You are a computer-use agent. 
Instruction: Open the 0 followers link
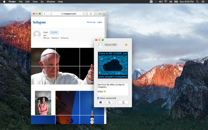pos(55,38)
